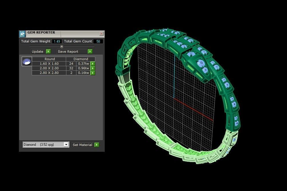The height and width of the screenshot is (191, 287).
Task: Click the quantity cell showing 24
Action: 71,64
